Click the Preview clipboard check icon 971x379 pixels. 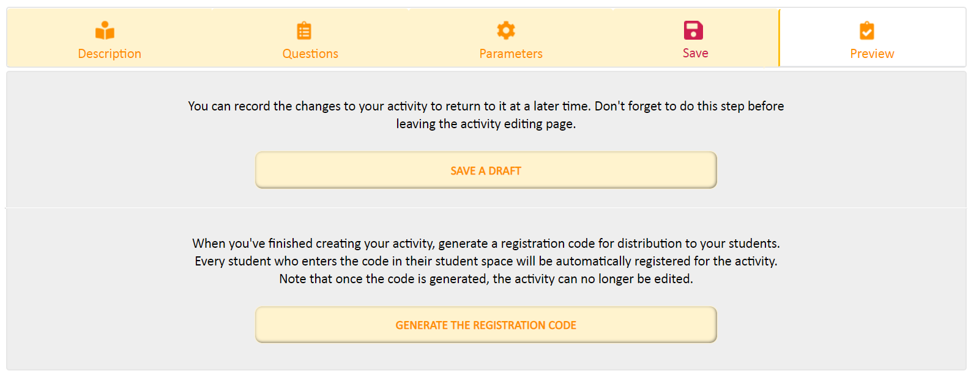tap(867, 31)
